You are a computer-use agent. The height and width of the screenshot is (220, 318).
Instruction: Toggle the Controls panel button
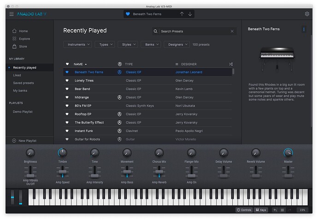point(244,210)
